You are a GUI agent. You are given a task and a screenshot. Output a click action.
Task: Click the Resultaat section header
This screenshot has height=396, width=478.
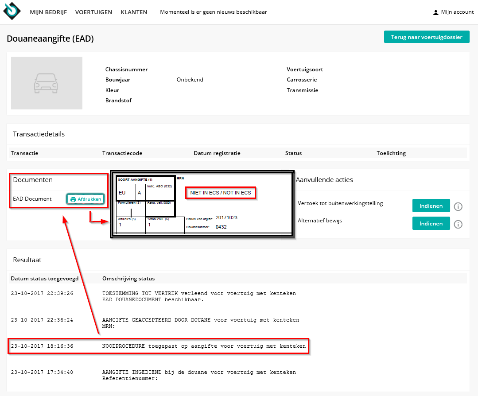(x=27, y=260)
